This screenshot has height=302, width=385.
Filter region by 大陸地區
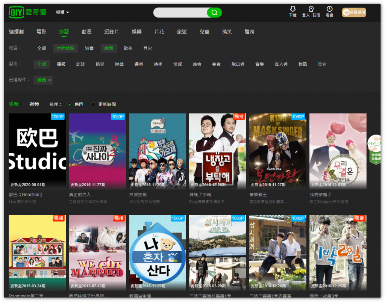(65, 48)
